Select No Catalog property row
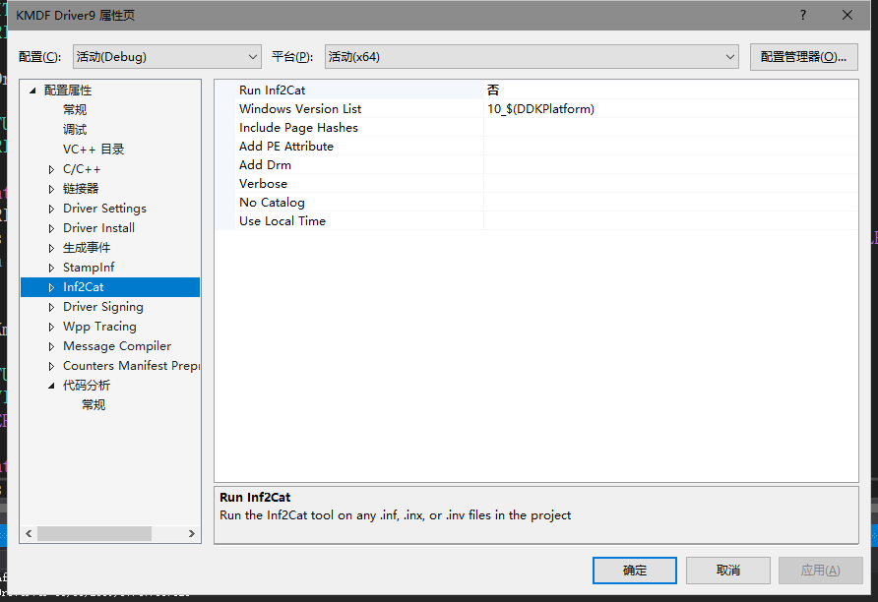878x602 pixels. click(535, 203)
